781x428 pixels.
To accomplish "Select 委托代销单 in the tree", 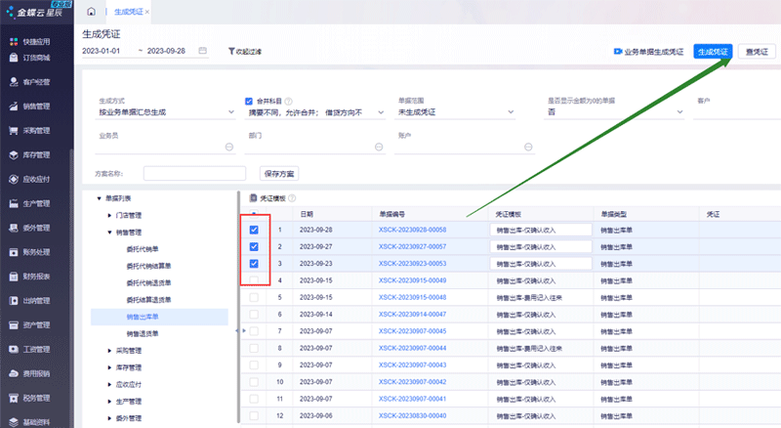I will click(143, 249).
